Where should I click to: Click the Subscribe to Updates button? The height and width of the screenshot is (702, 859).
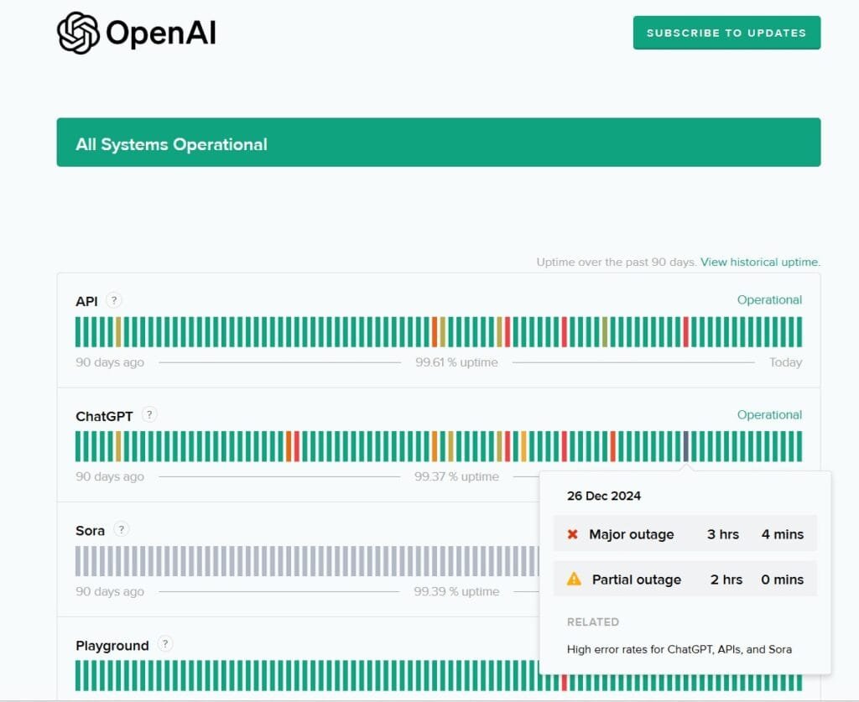click(726, 33)
